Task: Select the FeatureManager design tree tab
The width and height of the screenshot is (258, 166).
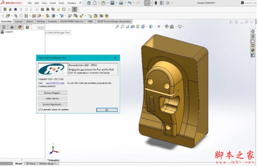Action: pyautogui.click(x=4, y=27)
